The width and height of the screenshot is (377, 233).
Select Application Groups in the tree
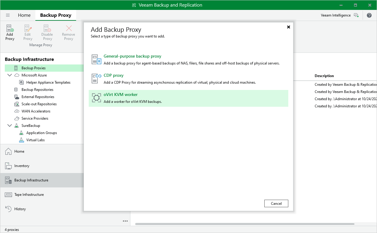[x=42, y=133]
